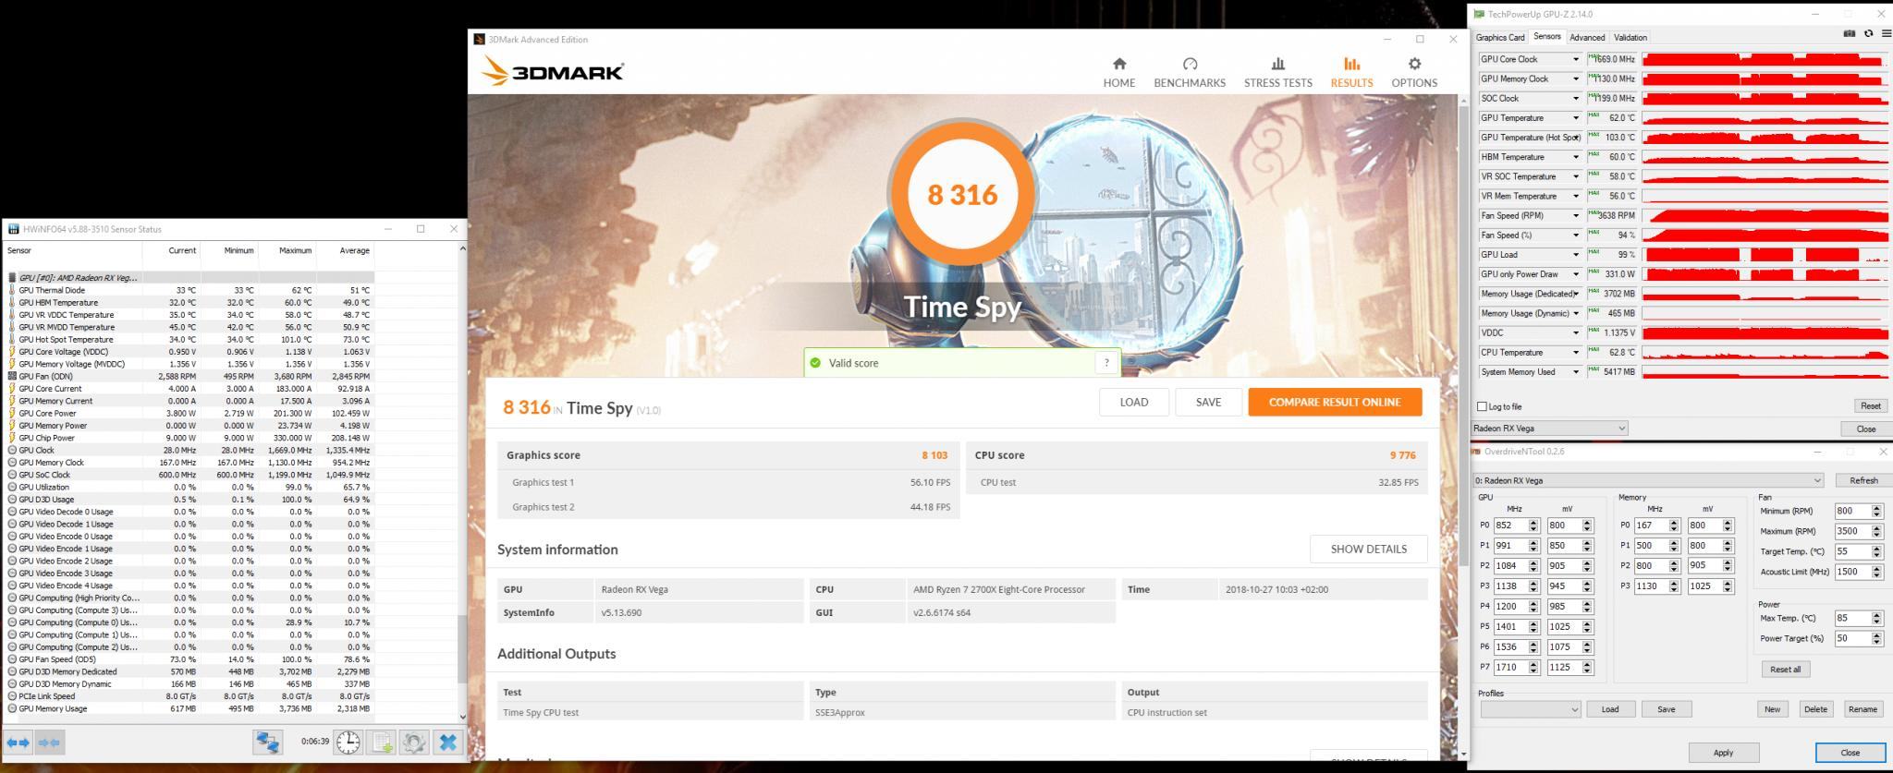Open GPU-Z hamburger menu
The height and width of the screenshot is (773, 1893).
click(x=1886, y=33)
